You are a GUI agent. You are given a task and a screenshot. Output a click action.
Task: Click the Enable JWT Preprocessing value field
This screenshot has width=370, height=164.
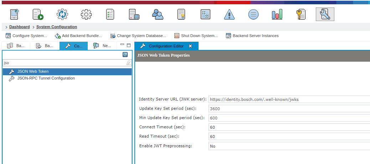click(289, 146)
